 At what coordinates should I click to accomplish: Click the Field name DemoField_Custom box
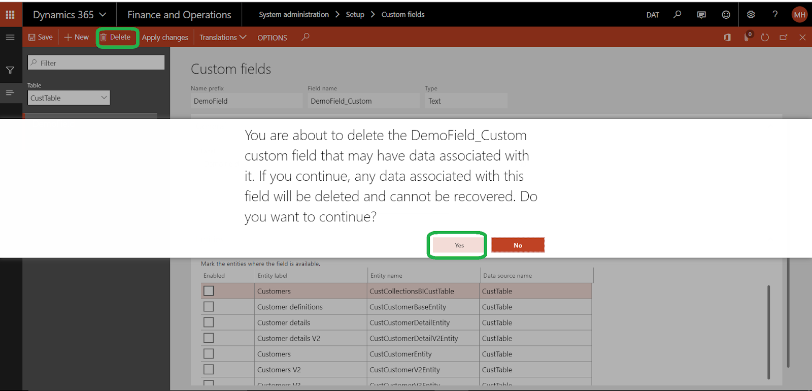(363, 101)
